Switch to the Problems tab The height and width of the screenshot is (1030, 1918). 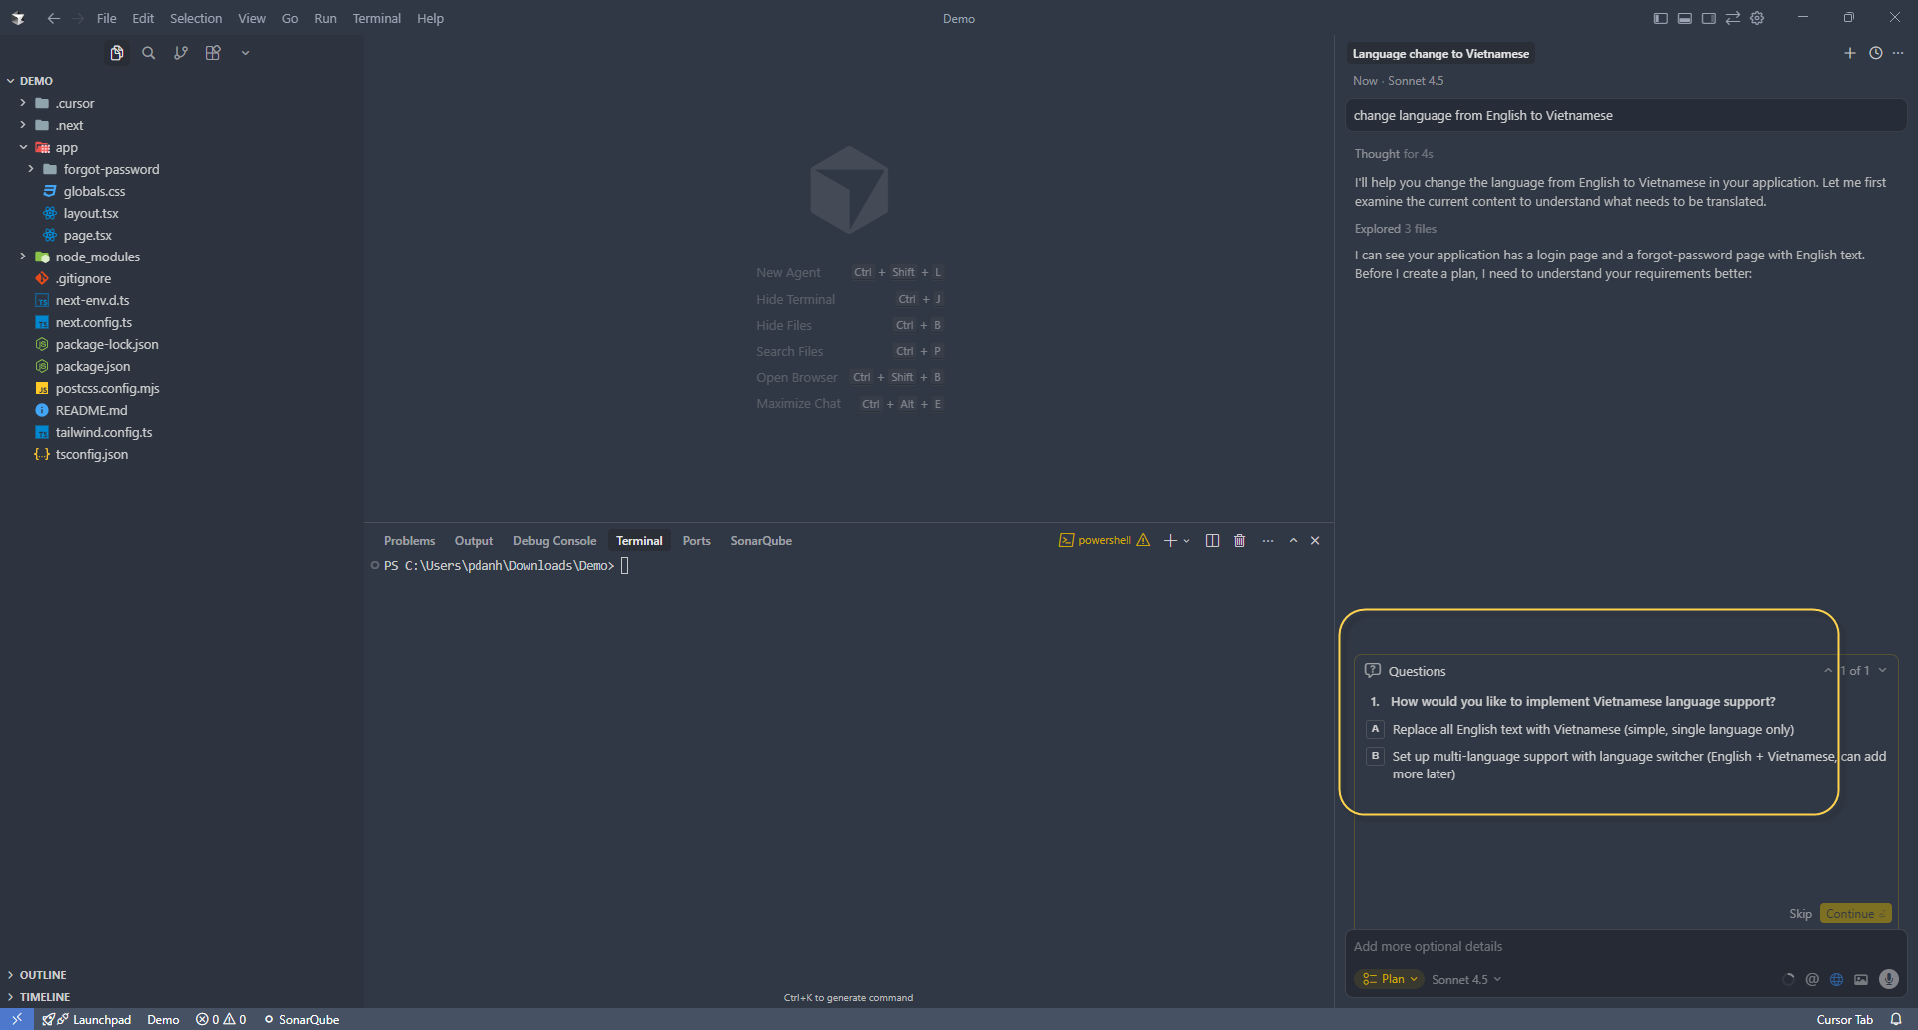point(409,540)
